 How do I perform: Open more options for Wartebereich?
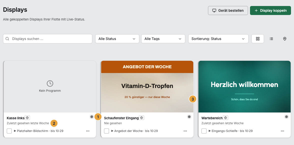pyautogui.click(x=282, y=131)
